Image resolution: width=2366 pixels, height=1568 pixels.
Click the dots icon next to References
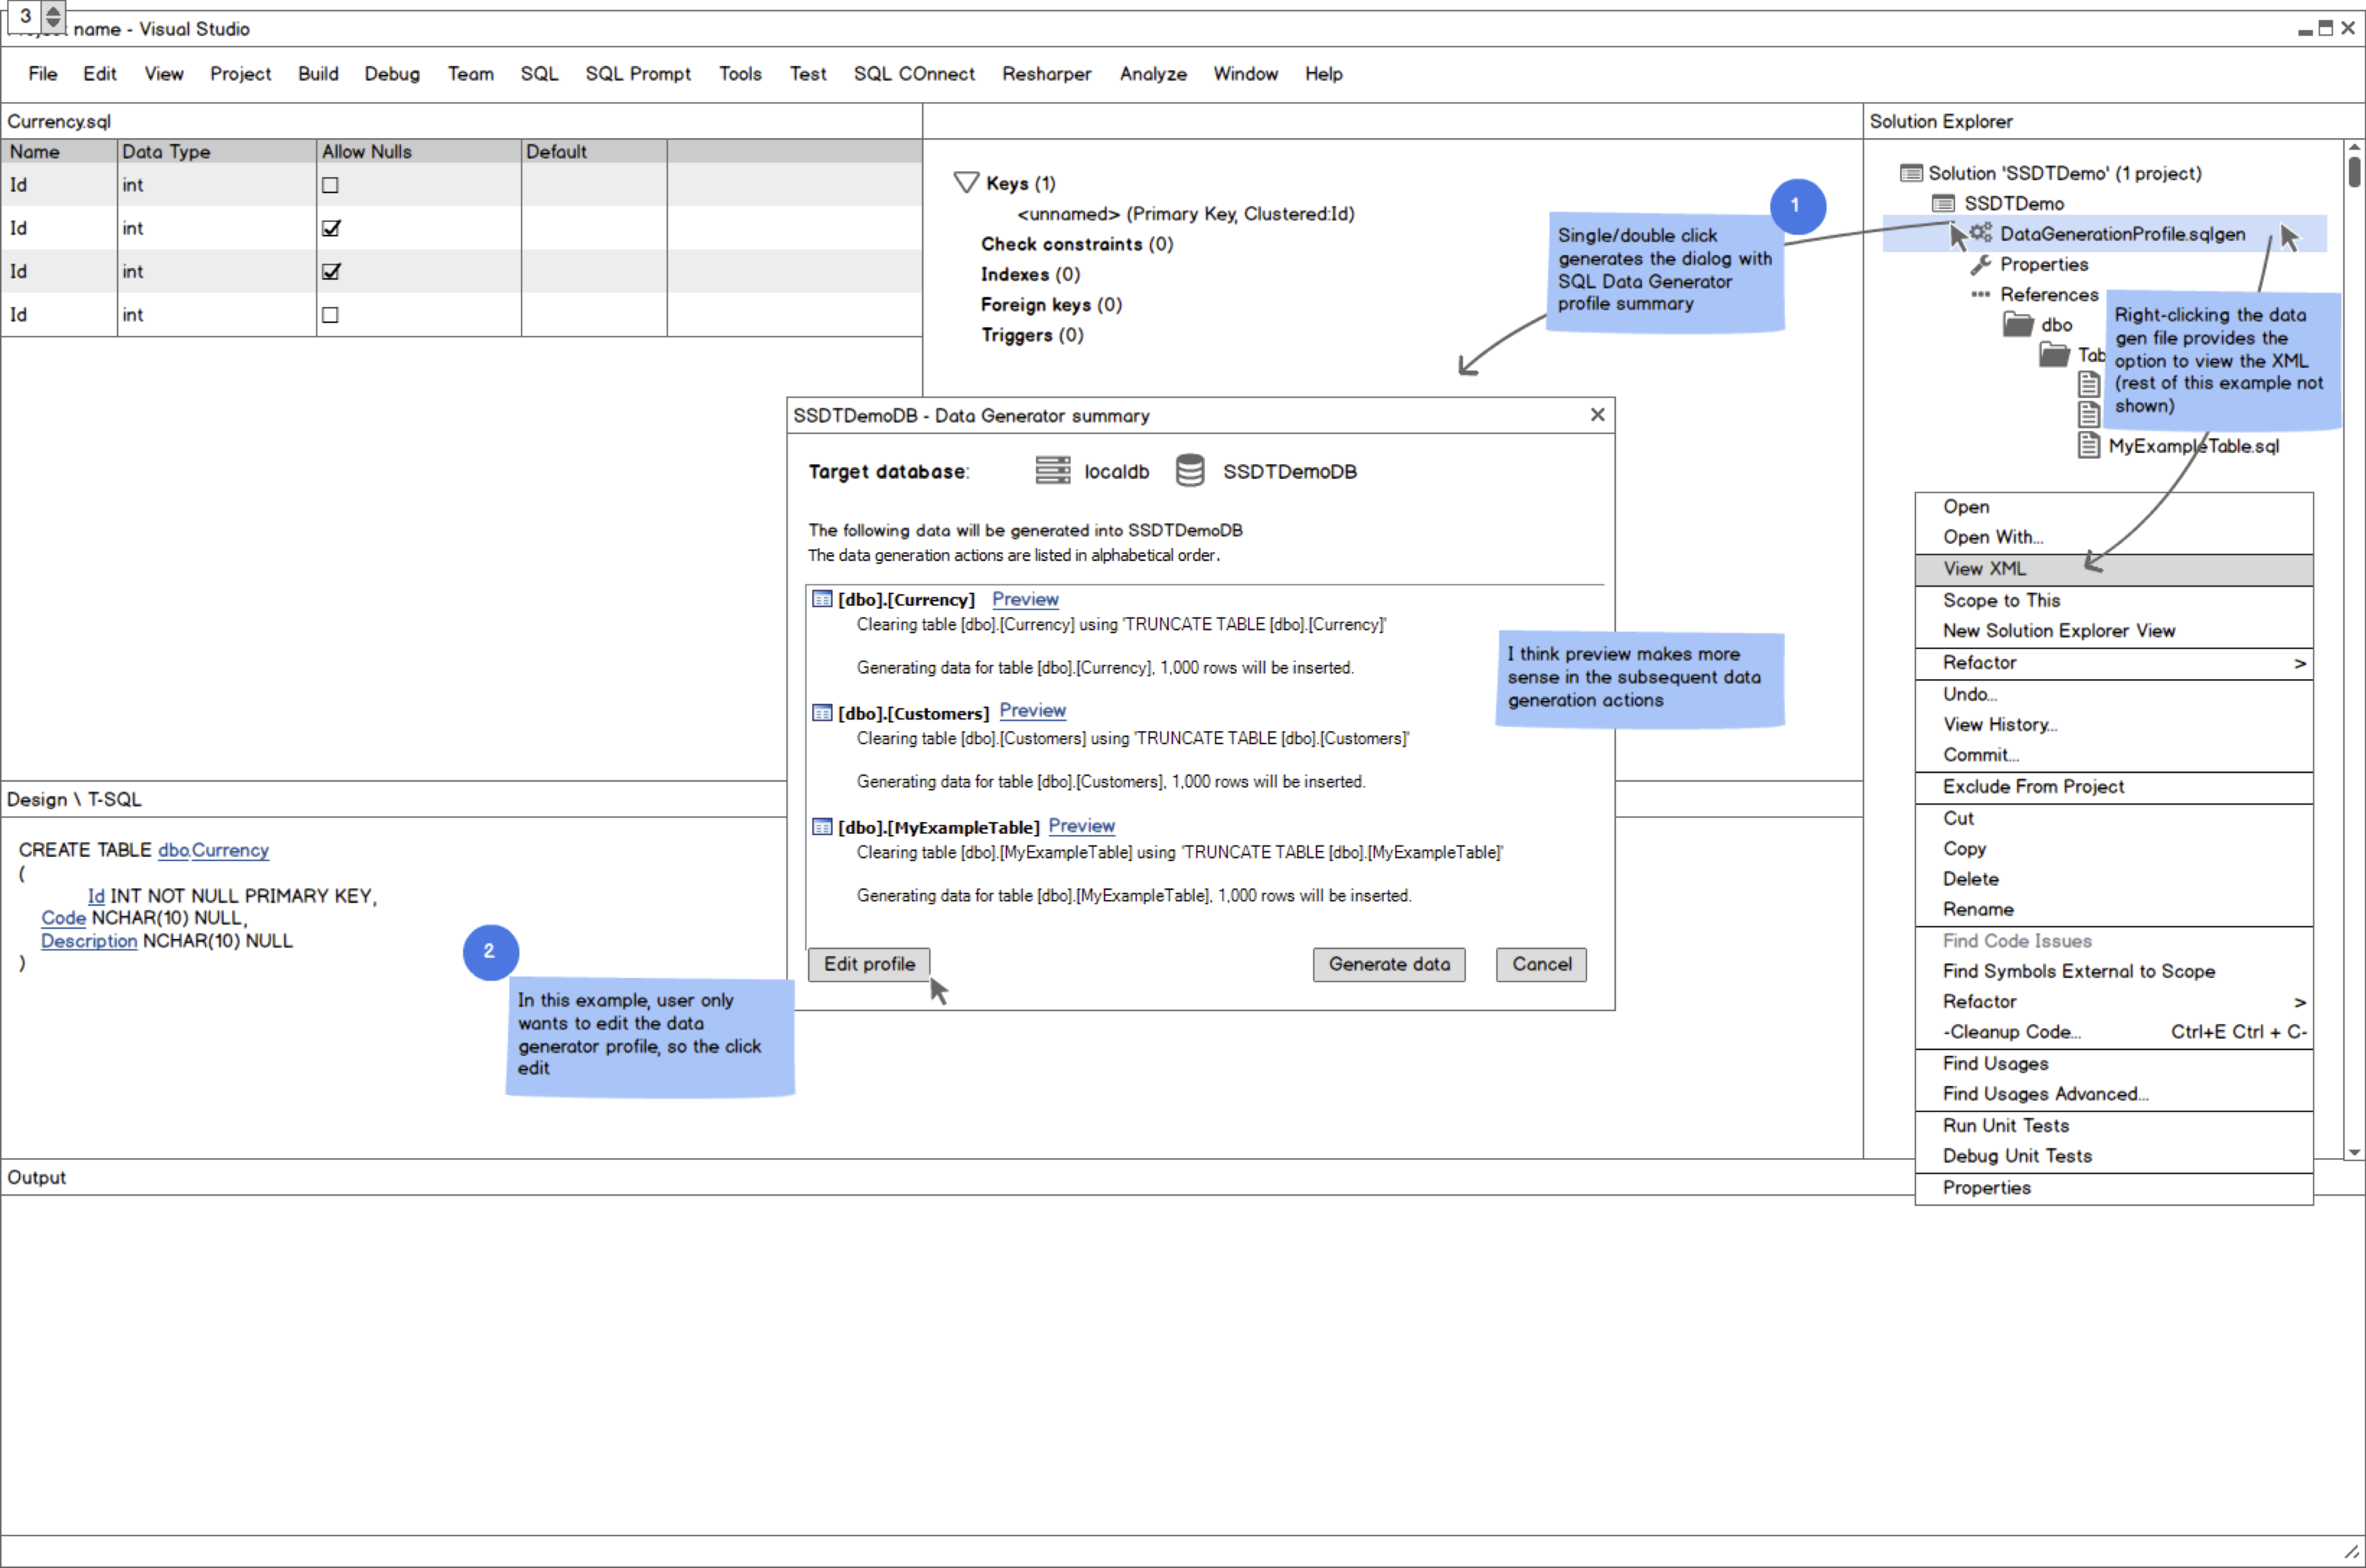(x=1980, y=294)
